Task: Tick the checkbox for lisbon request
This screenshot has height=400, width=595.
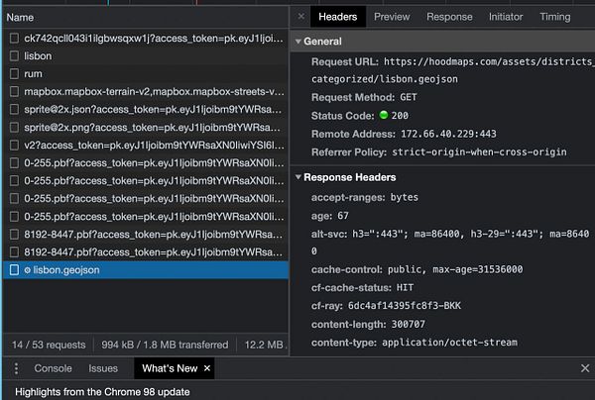Action: coord(14,56)
